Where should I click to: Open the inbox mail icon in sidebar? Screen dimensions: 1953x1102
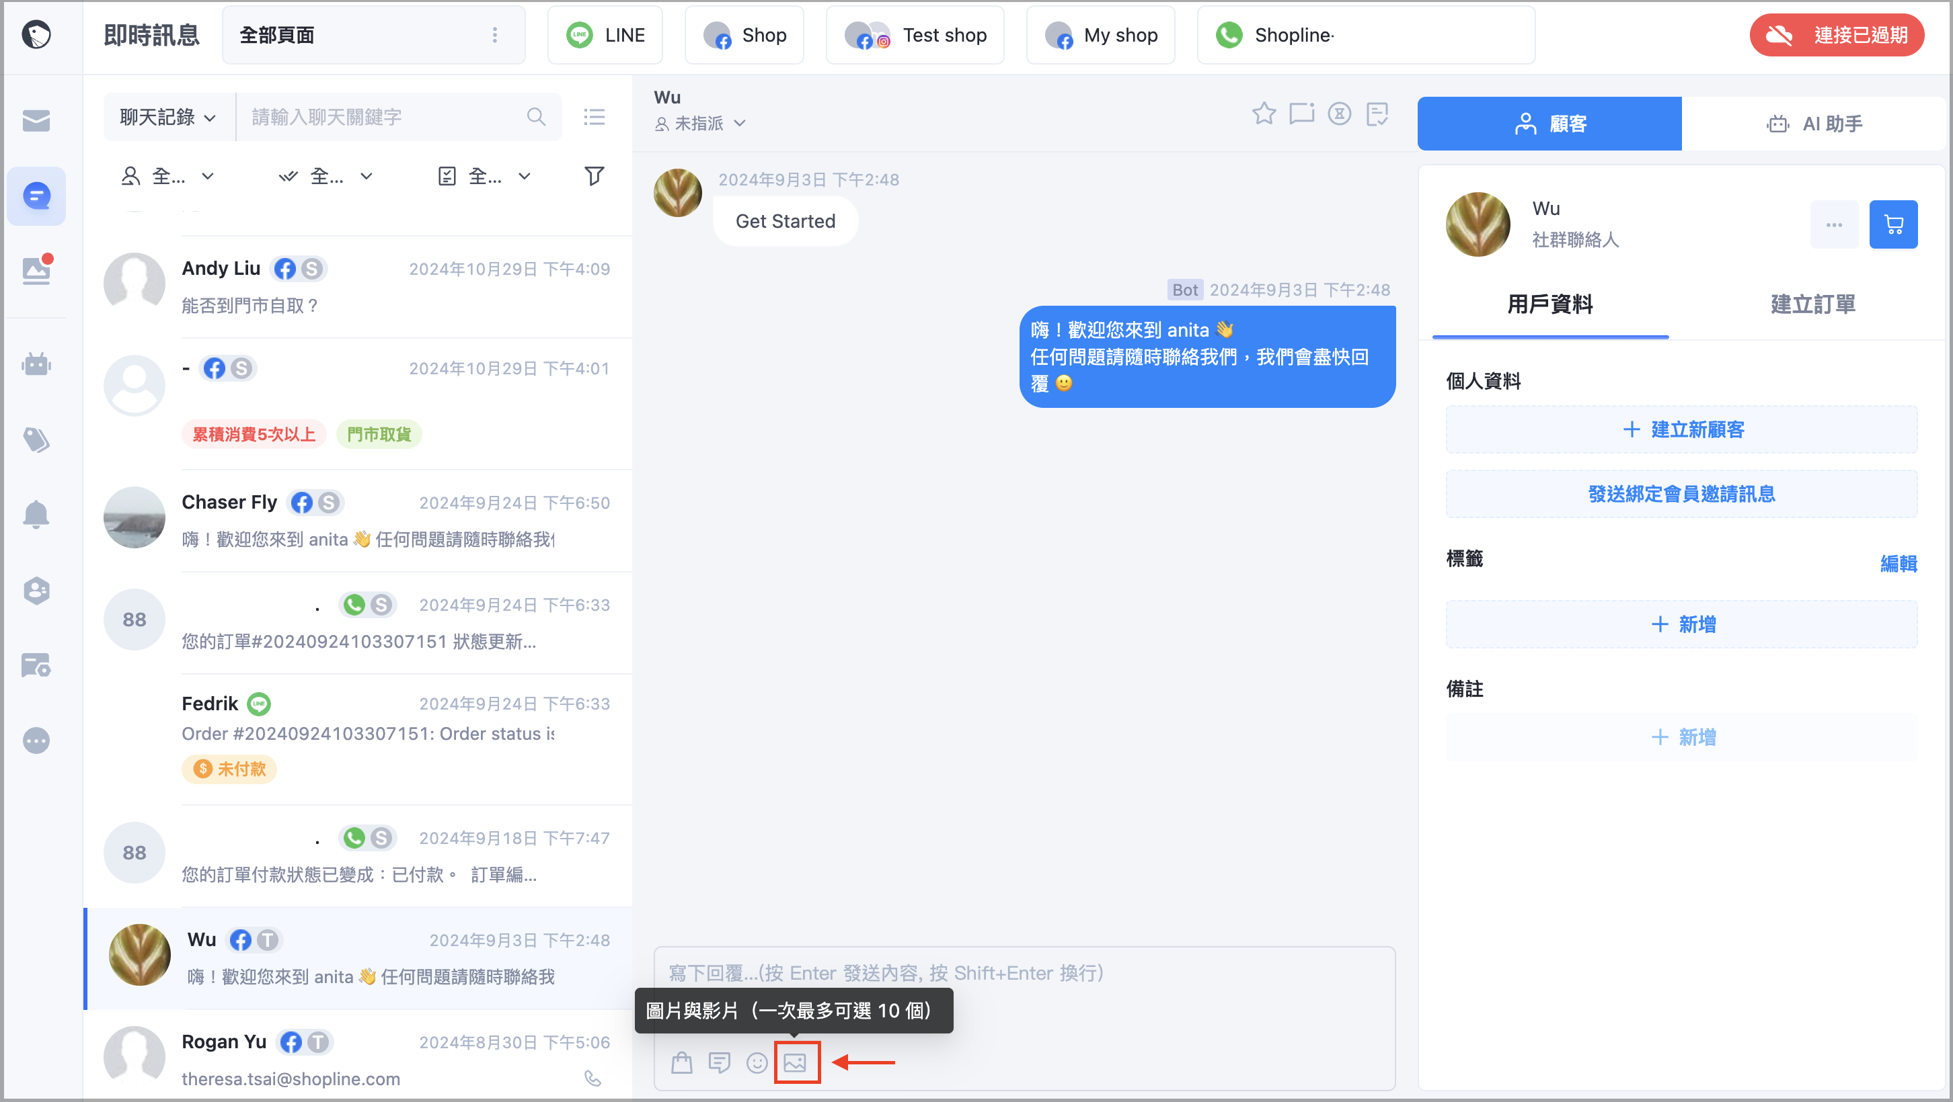[36, 120]
